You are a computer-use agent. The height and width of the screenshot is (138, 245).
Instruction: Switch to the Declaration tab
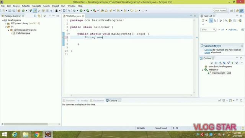[97, 100]
